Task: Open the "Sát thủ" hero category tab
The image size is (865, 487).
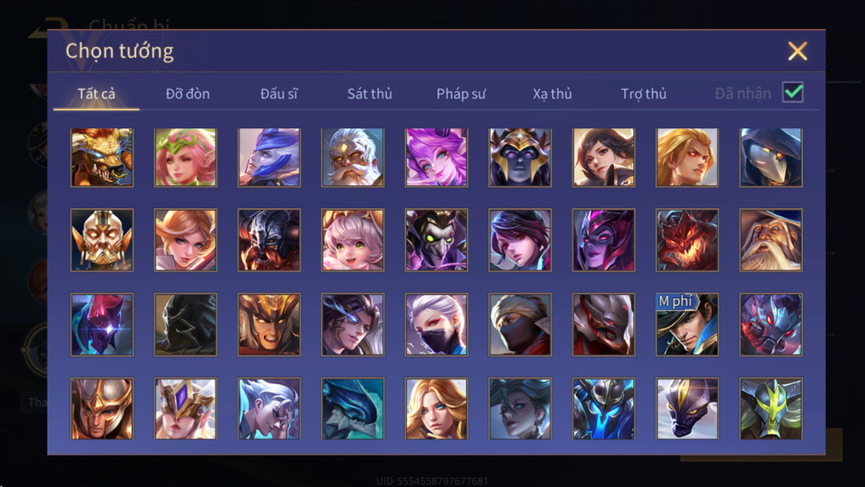Action: click(370, 93)
